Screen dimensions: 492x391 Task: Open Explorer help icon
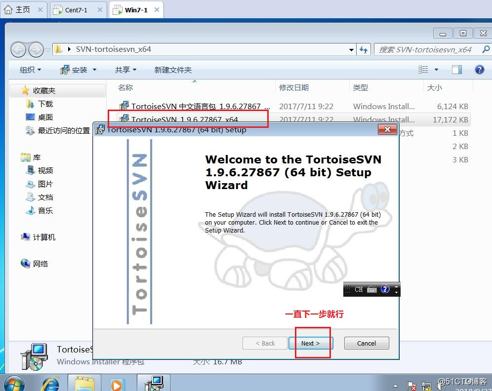[480, 69]
